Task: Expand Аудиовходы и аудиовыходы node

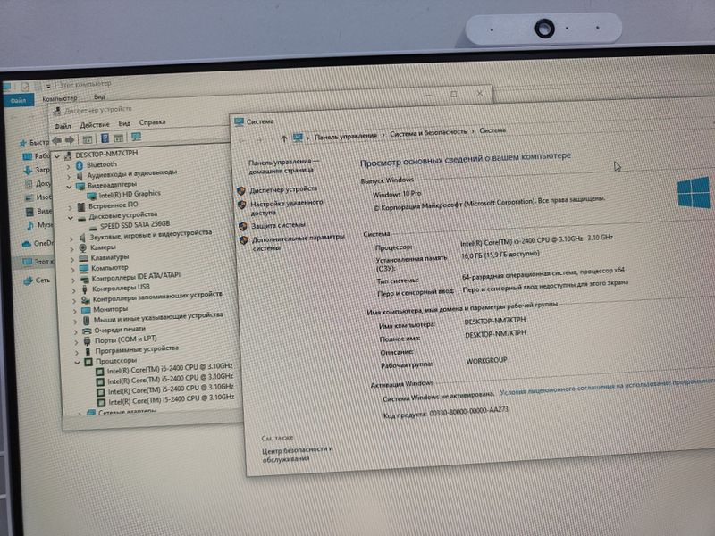Action: [69, 176]
